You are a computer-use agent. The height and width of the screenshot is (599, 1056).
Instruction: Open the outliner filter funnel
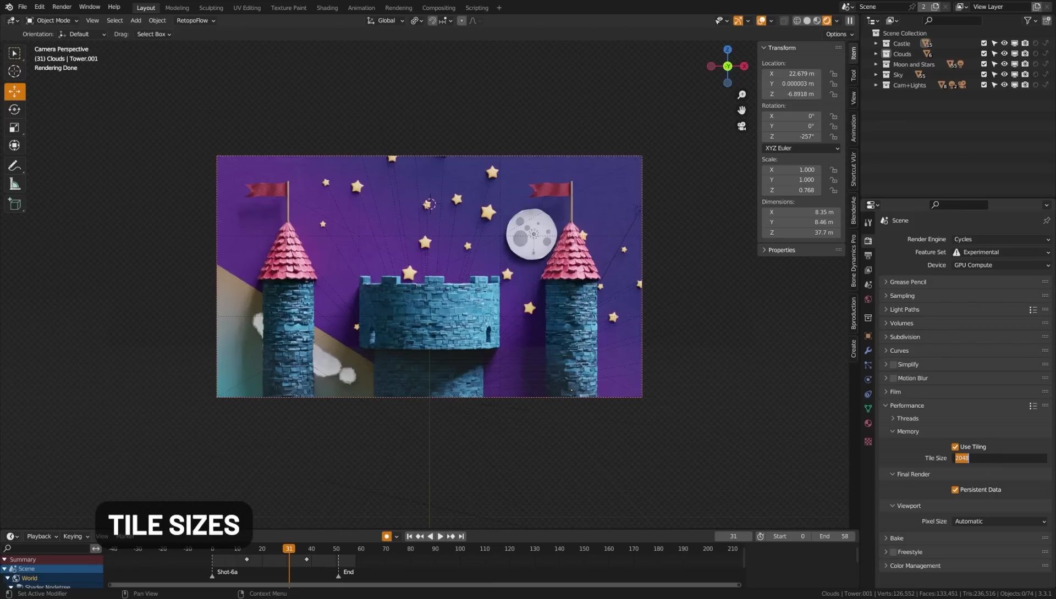pyautogui.click(x=1027, y=21)
